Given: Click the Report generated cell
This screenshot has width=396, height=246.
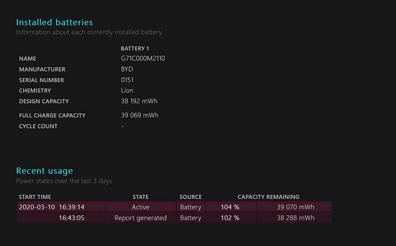Looking at the screenshot, I should (x=140, y=218).
